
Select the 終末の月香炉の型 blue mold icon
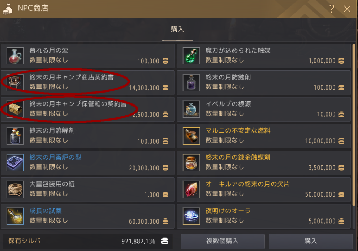tap(15, 163)
